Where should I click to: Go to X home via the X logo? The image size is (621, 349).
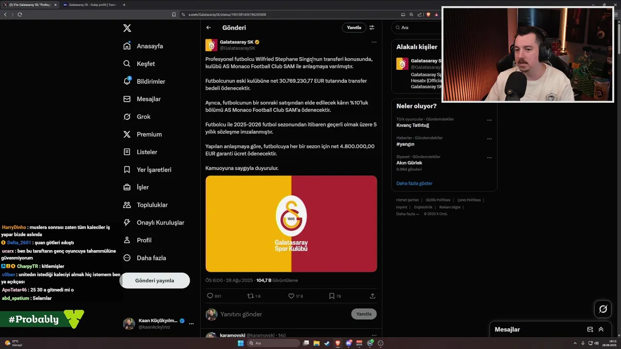(127, 28)
